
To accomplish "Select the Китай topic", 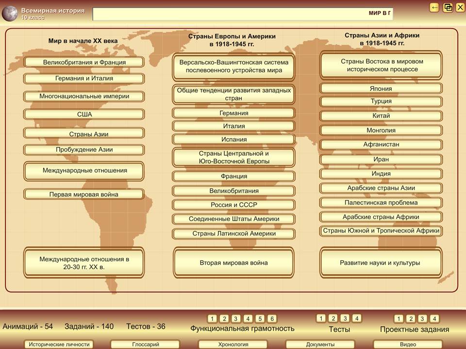I will point(382,116).
